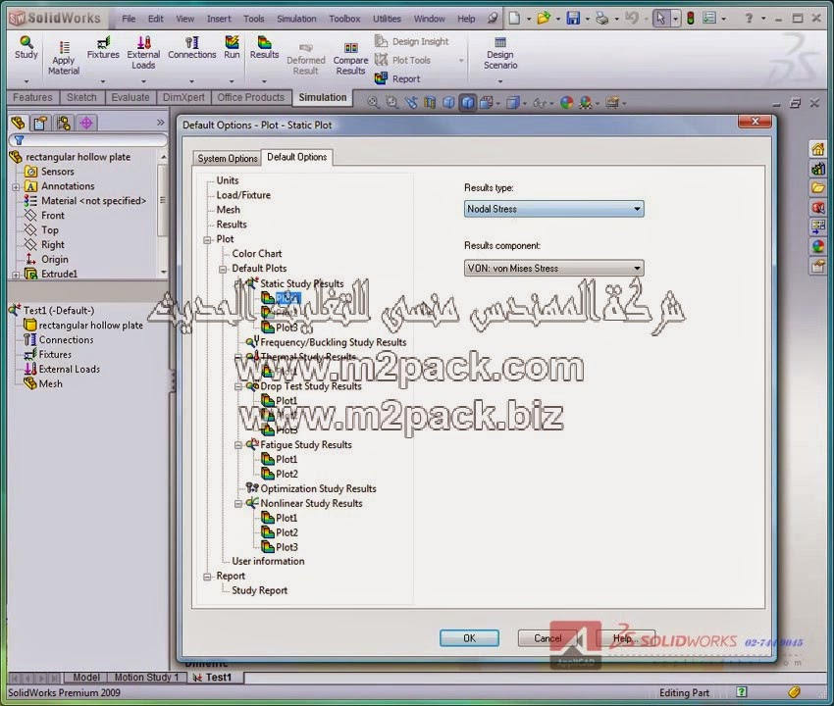
Task: Run the simulation study
Action: click(x=232, y=48)
